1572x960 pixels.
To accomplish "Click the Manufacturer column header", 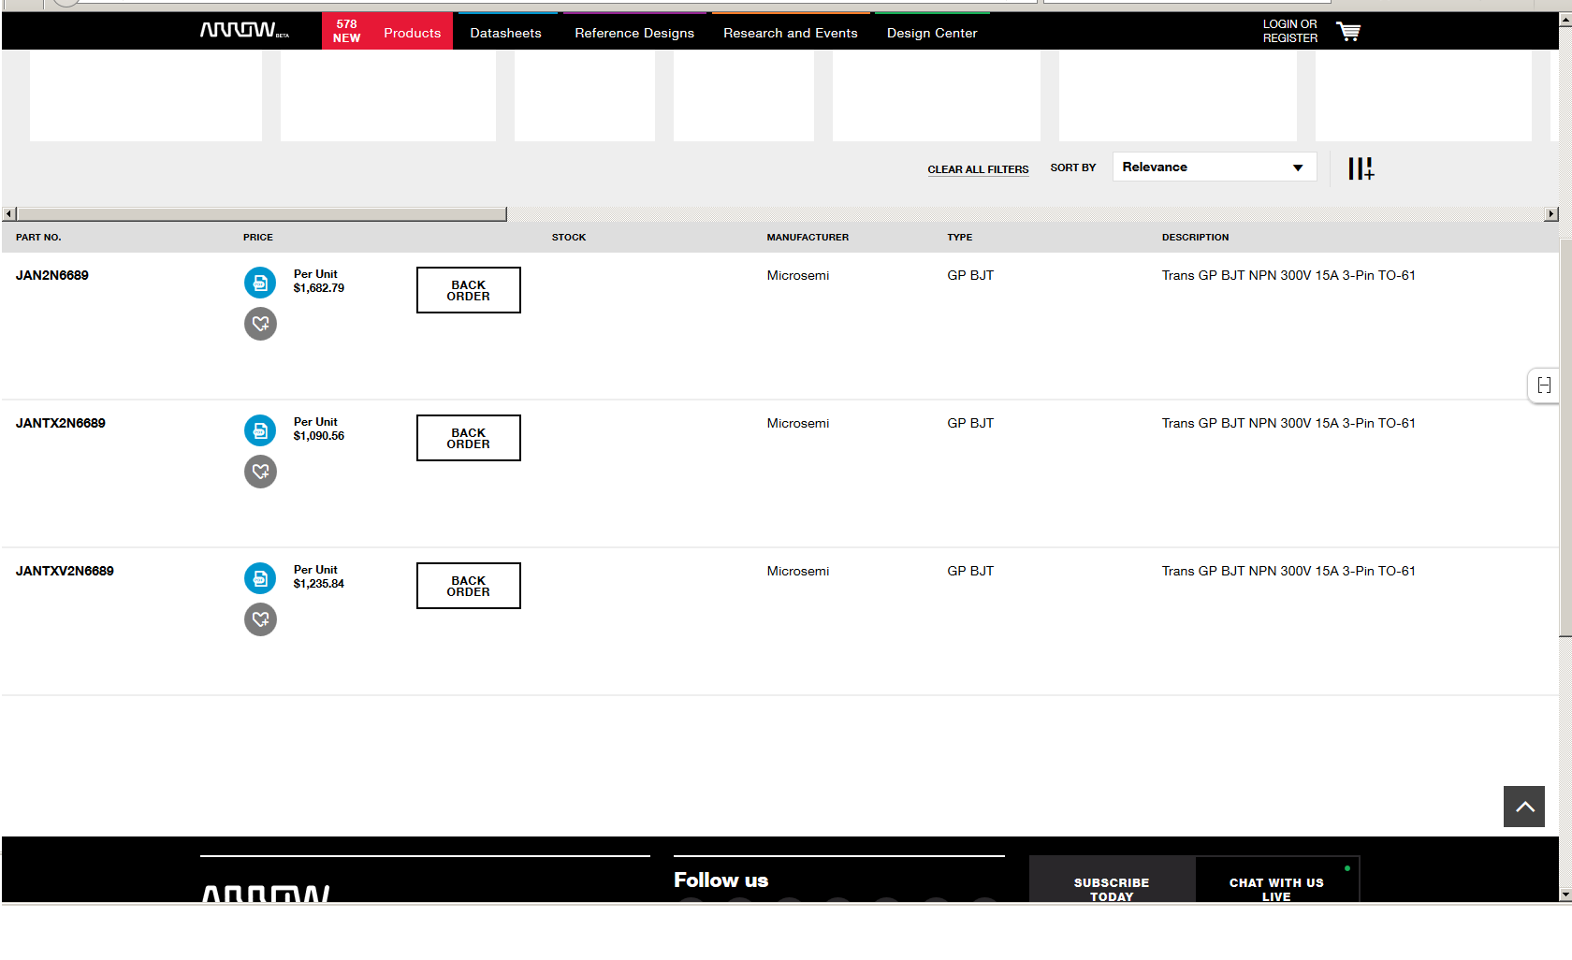I will coord(808,238).
